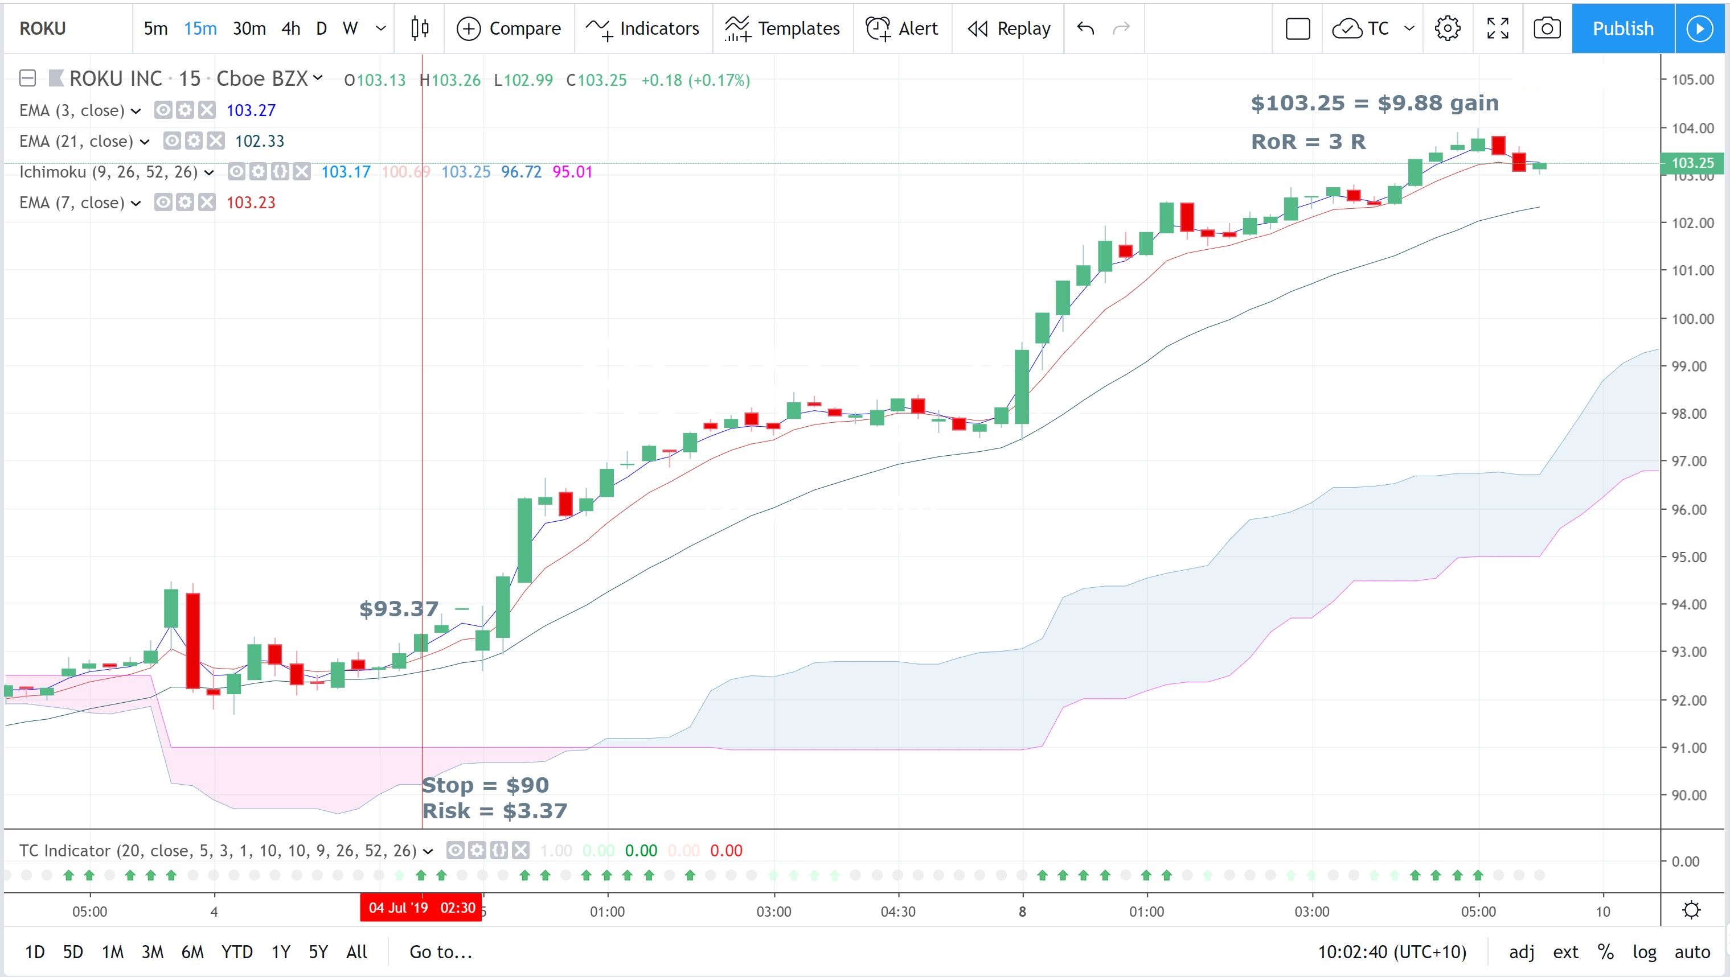Click the ROKU symbol search field
Image resolution: width=1730 pixels, height=977 pixels.
pos(68,28)
